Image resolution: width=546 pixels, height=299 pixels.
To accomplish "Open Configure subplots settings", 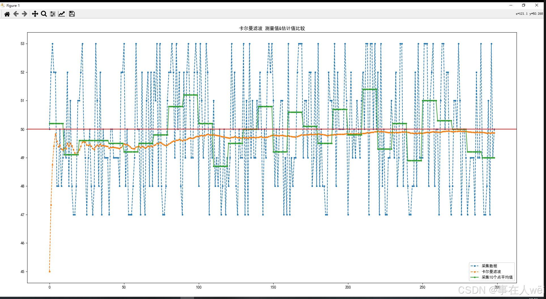I will 53,14.
